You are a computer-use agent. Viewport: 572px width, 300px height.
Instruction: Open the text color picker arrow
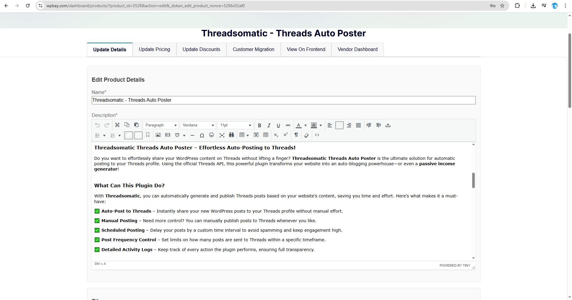coord(306,126)
